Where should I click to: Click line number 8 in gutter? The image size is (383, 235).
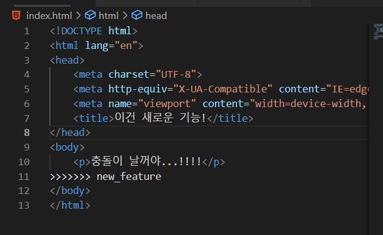tap(27, 133)
